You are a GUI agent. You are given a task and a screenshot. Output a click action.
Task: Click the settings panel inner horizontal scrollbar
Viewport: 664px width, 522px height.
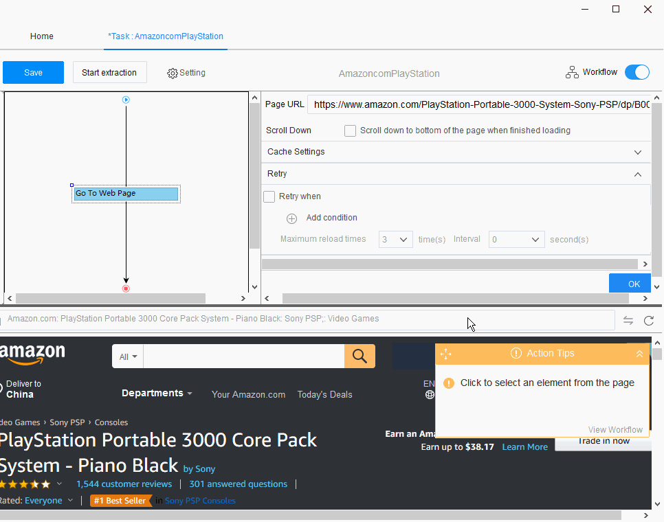[450, 264]
